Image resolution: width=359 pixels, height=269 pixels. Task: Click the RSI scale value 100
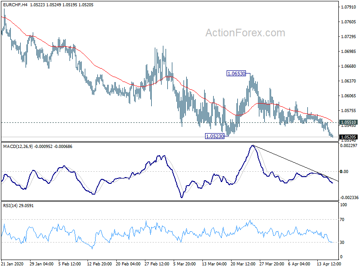(344, 205)
